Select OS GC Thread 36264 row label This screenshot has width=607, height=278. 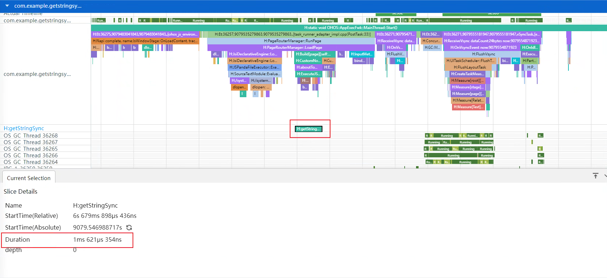30,162
